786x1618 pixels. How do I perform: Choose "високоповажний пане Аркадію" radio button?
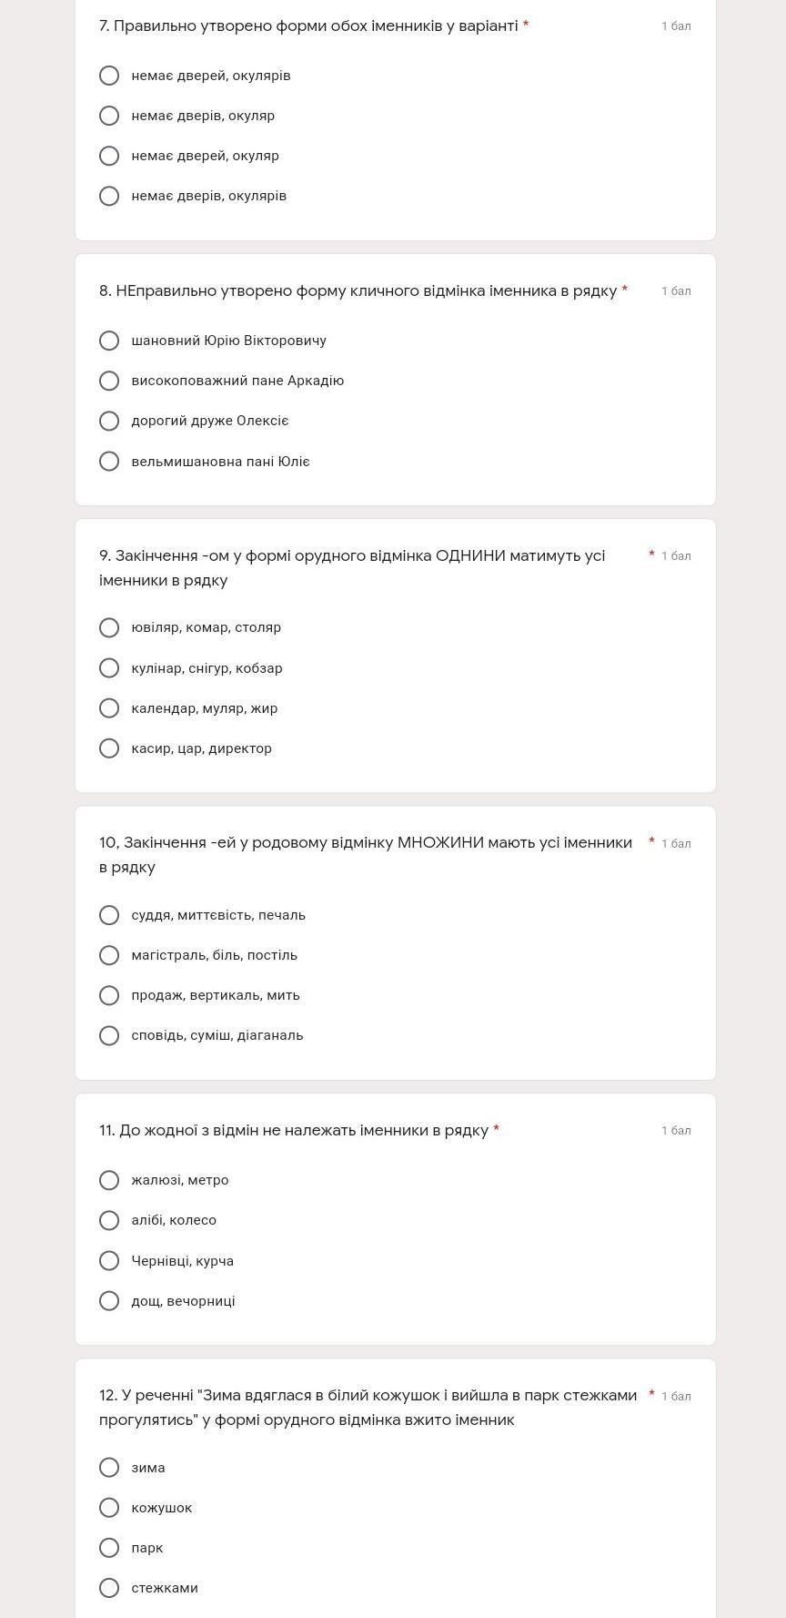point(109,381)
